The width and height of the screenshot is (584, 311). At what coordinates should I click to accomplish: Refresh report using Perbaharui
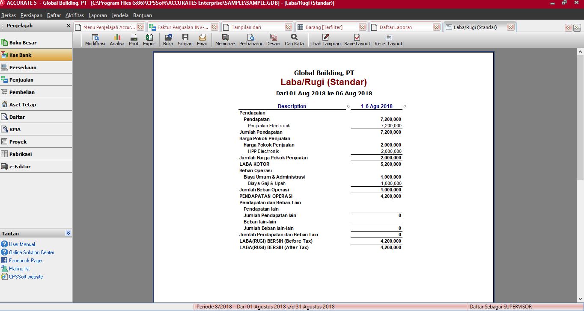(250, 40)
